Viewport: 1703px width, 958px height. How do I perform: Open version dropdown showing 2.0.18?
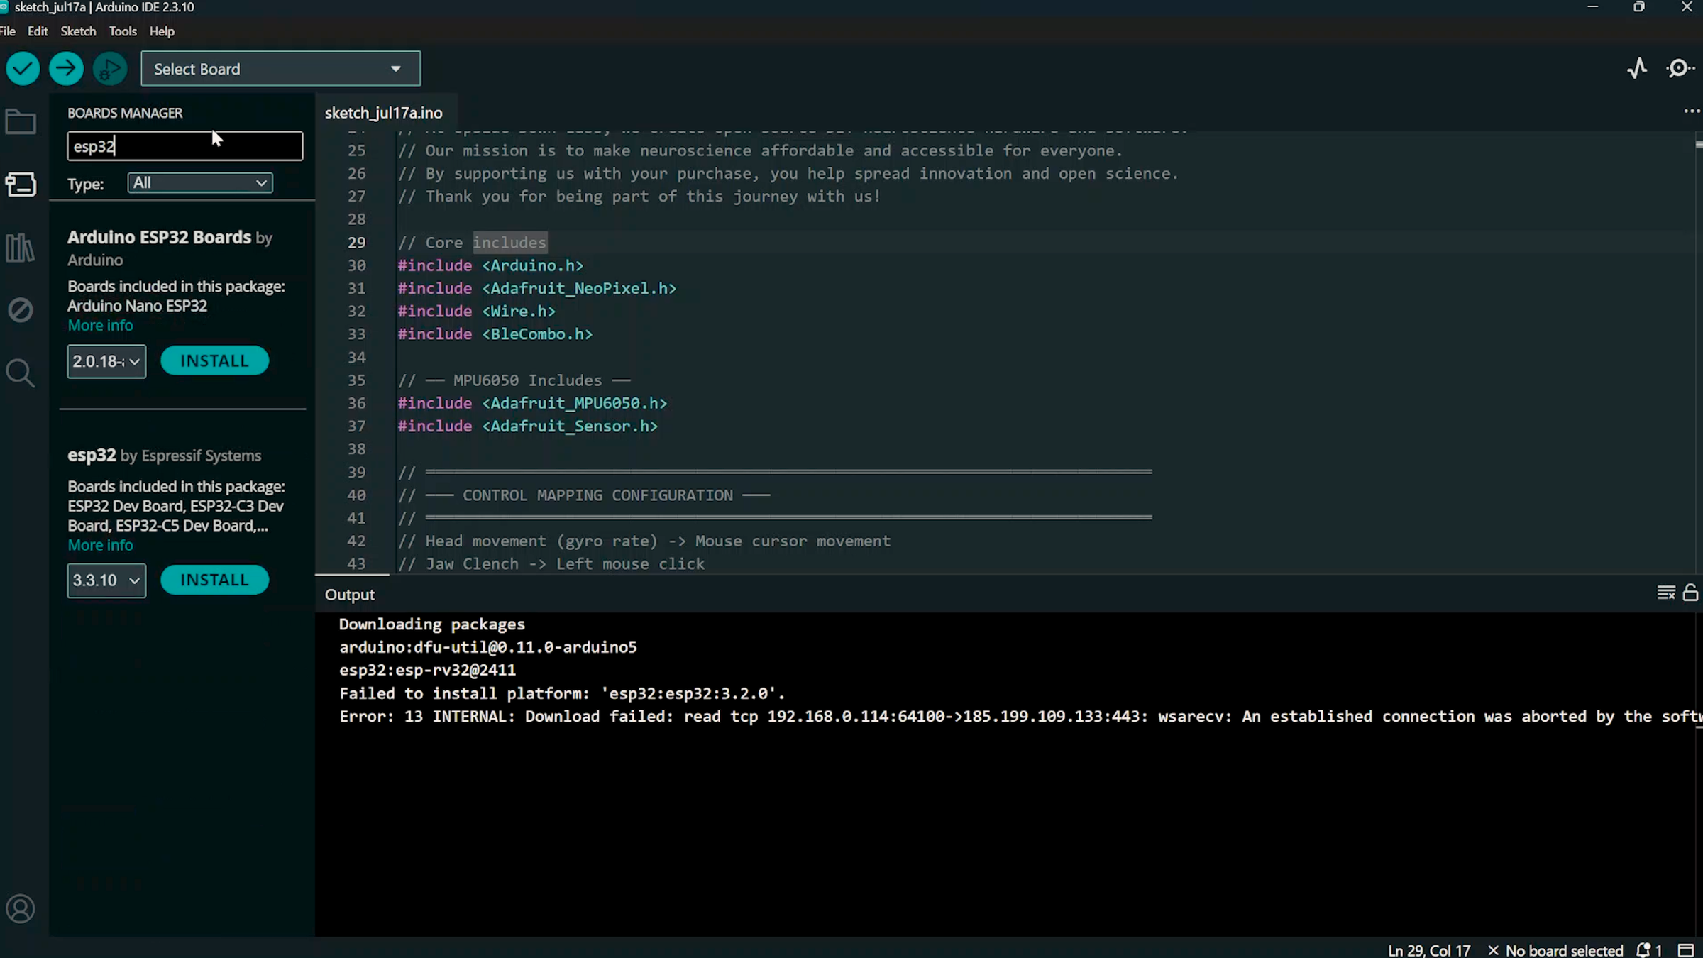[106, 361]
